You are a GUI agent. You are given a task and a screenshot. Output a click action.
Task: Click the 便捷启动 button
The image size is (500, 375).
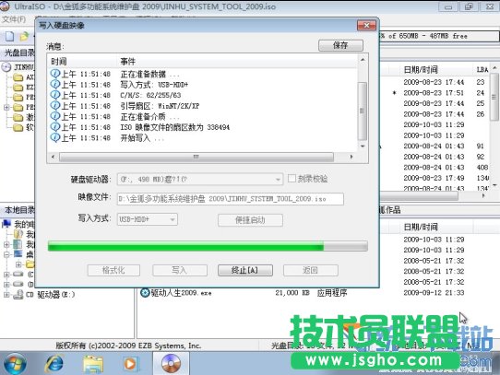[x=250, y=220]
